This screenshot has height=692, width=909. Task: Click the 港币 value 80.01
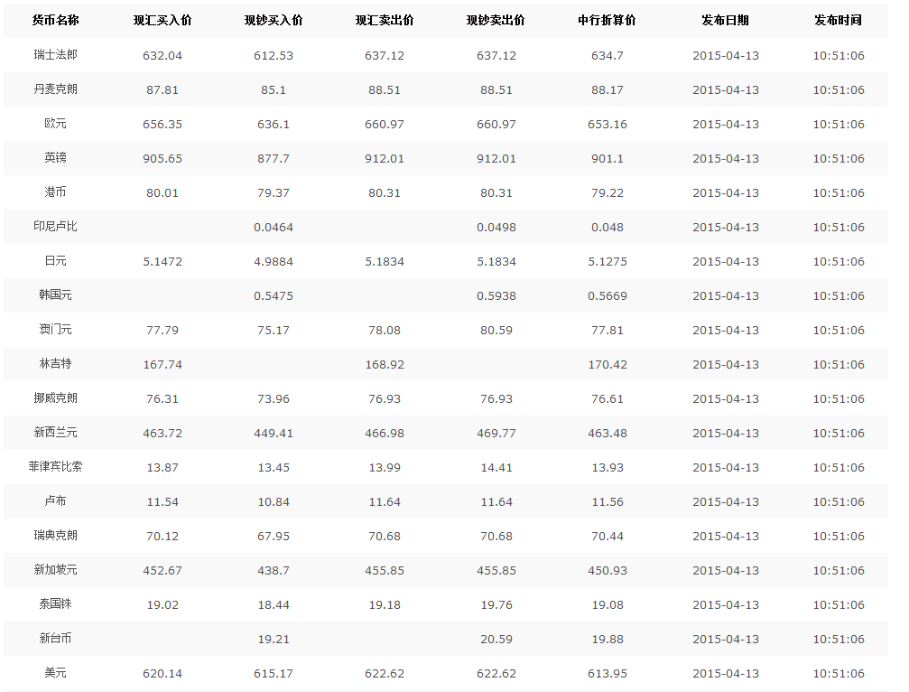click(162, 192)
